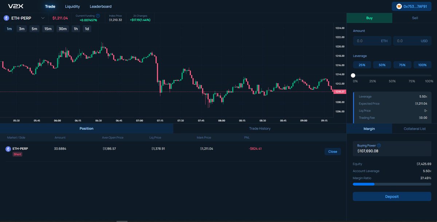Open wallet address 0x753...7AF91 button

412,7
